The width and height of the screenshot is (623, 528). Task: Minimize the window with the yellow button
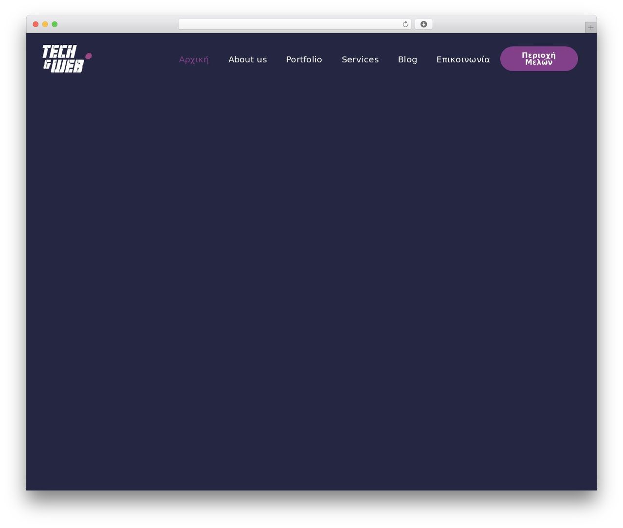click(45, 24)
